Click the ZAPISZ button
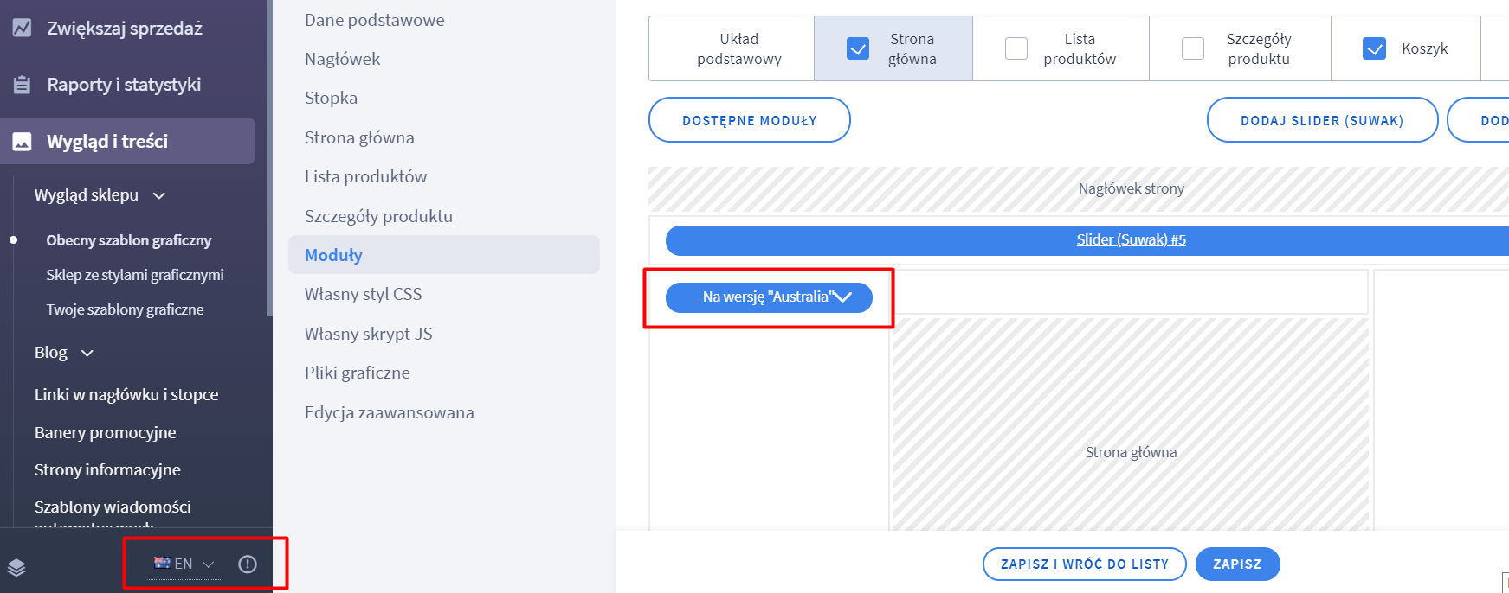 [x=1237, y=564]
